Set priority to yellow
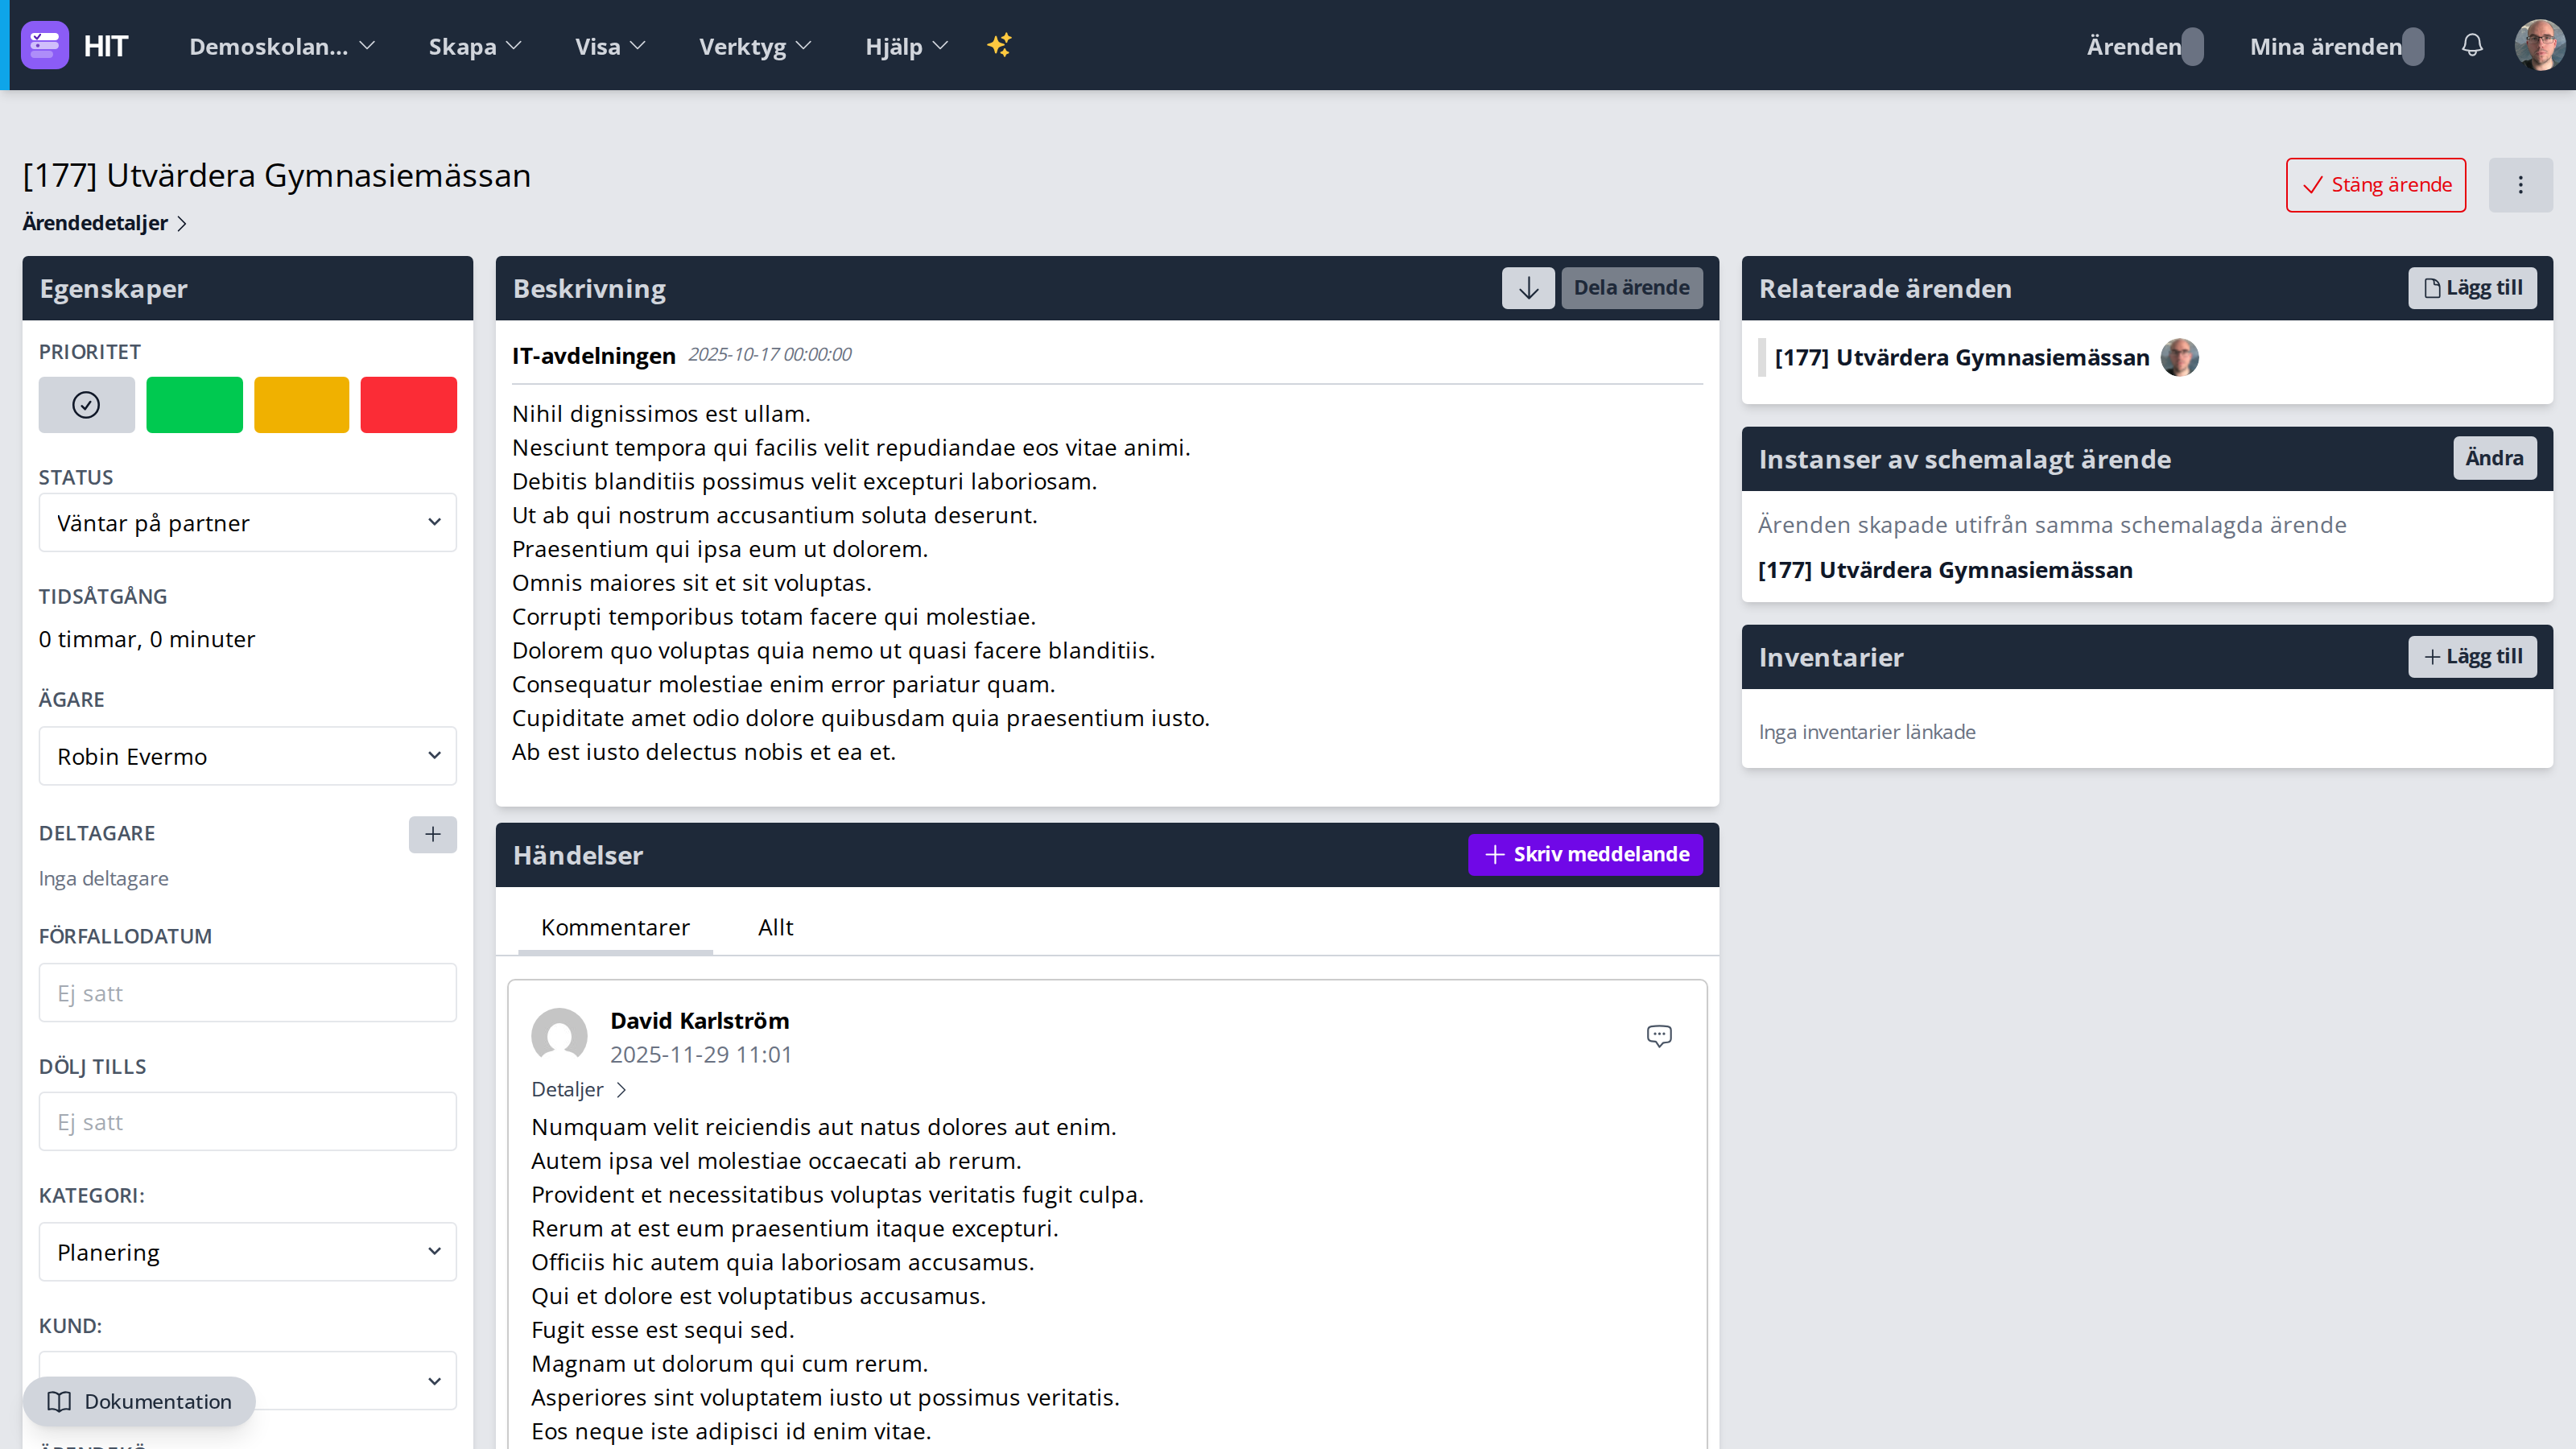Viewport: 2576px width, 1449px height. click(x=302, y=405)
